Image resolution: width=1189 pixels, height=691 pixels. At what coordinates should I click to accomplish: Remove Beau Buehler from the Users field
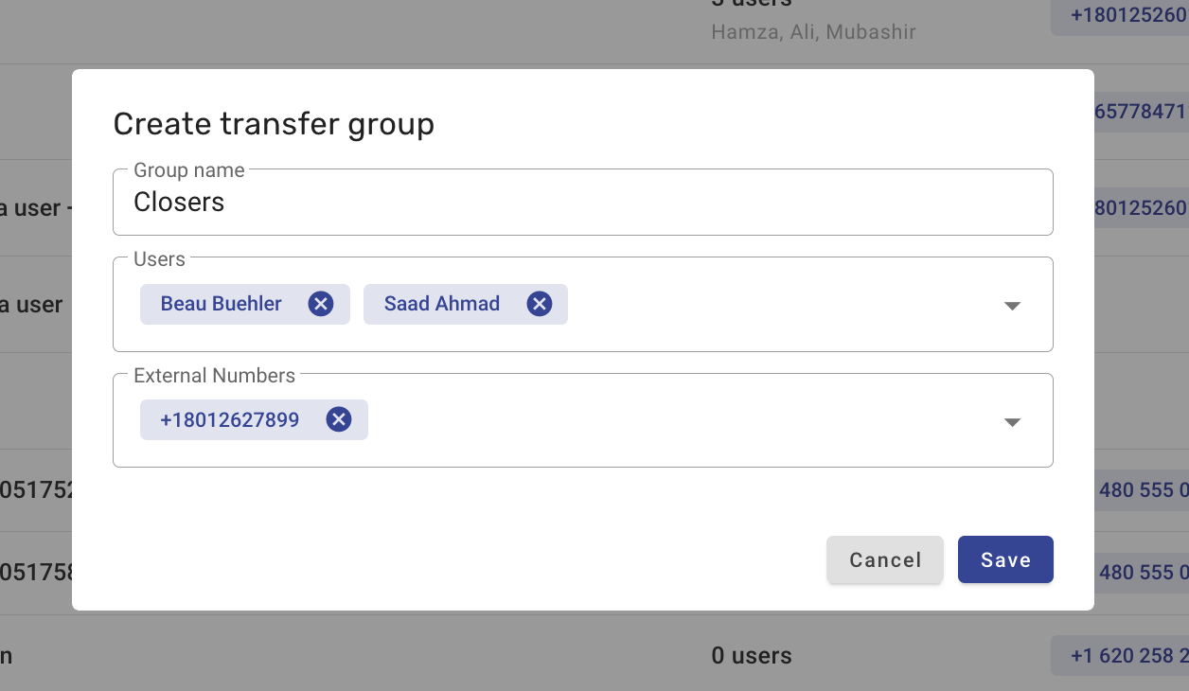click(321, 304)
